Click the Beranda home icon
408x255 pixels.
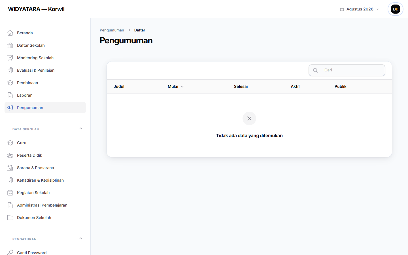10,33
